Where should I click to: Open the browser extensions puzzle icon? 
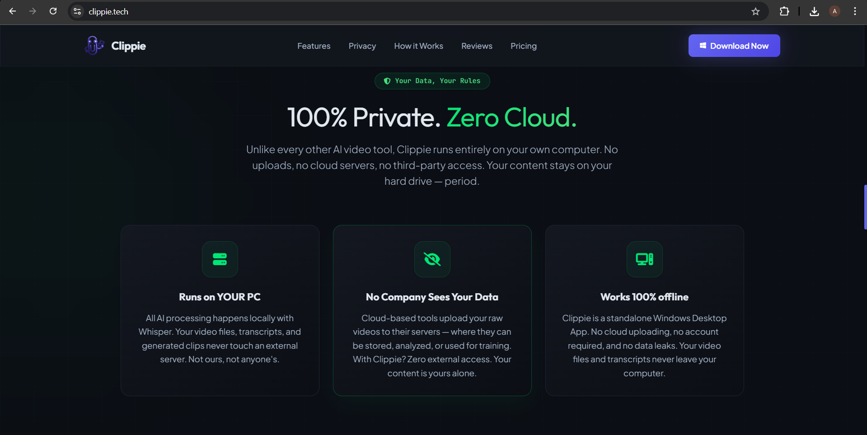pyautogui.click(x=784, y=11)
